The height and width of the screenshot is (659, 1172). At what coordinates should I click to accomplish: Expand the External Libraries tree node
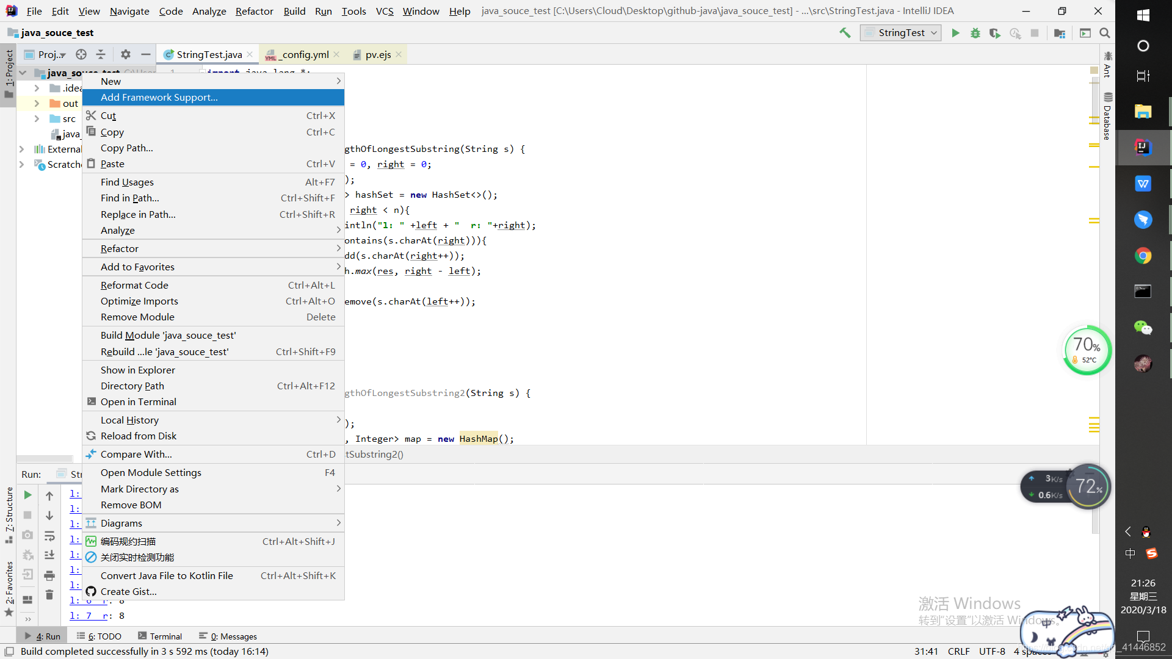(22, 149)
